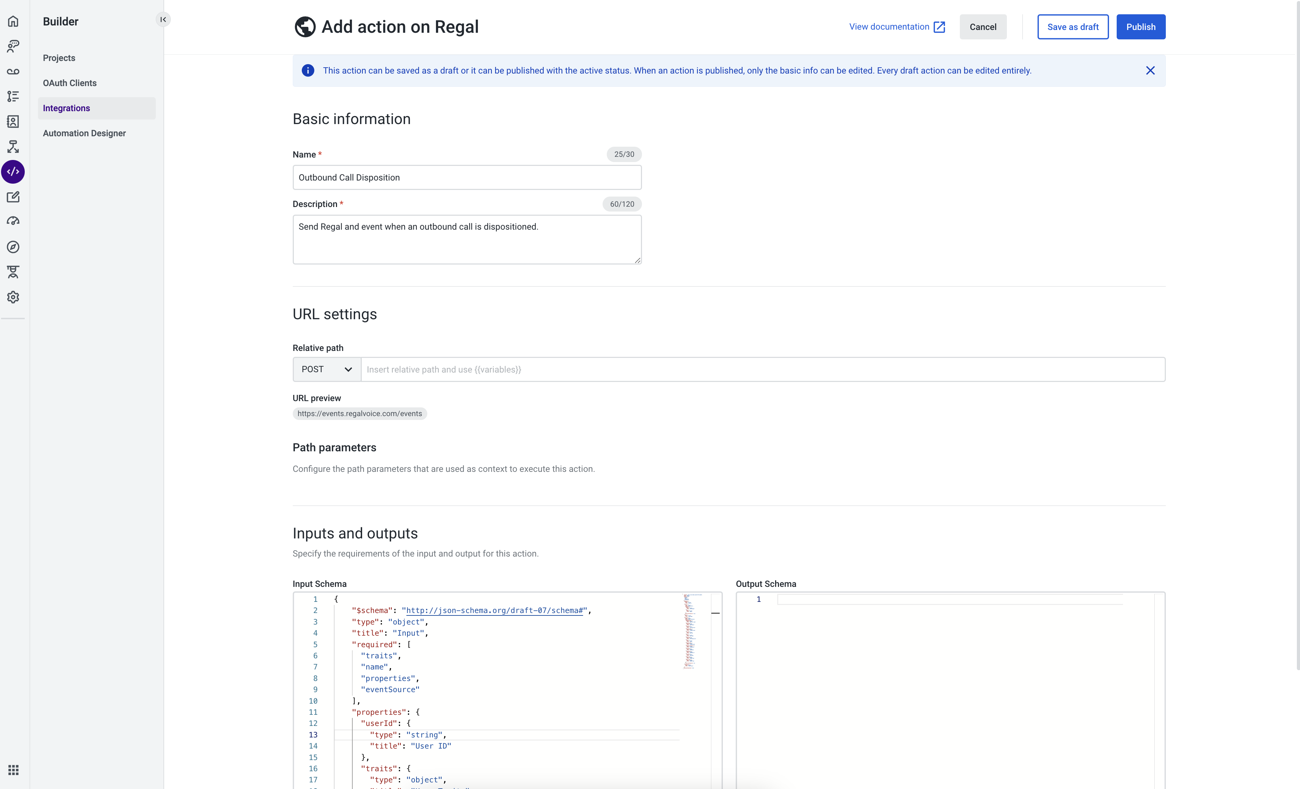Open the json-schema.org link in Input Schema
Screen dimensions: 1300x789
(494, 610)
